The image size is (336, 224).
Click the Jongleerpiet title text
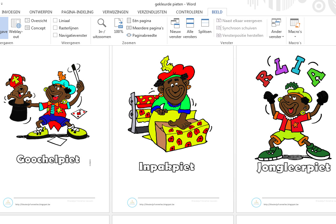click(293, 167)
